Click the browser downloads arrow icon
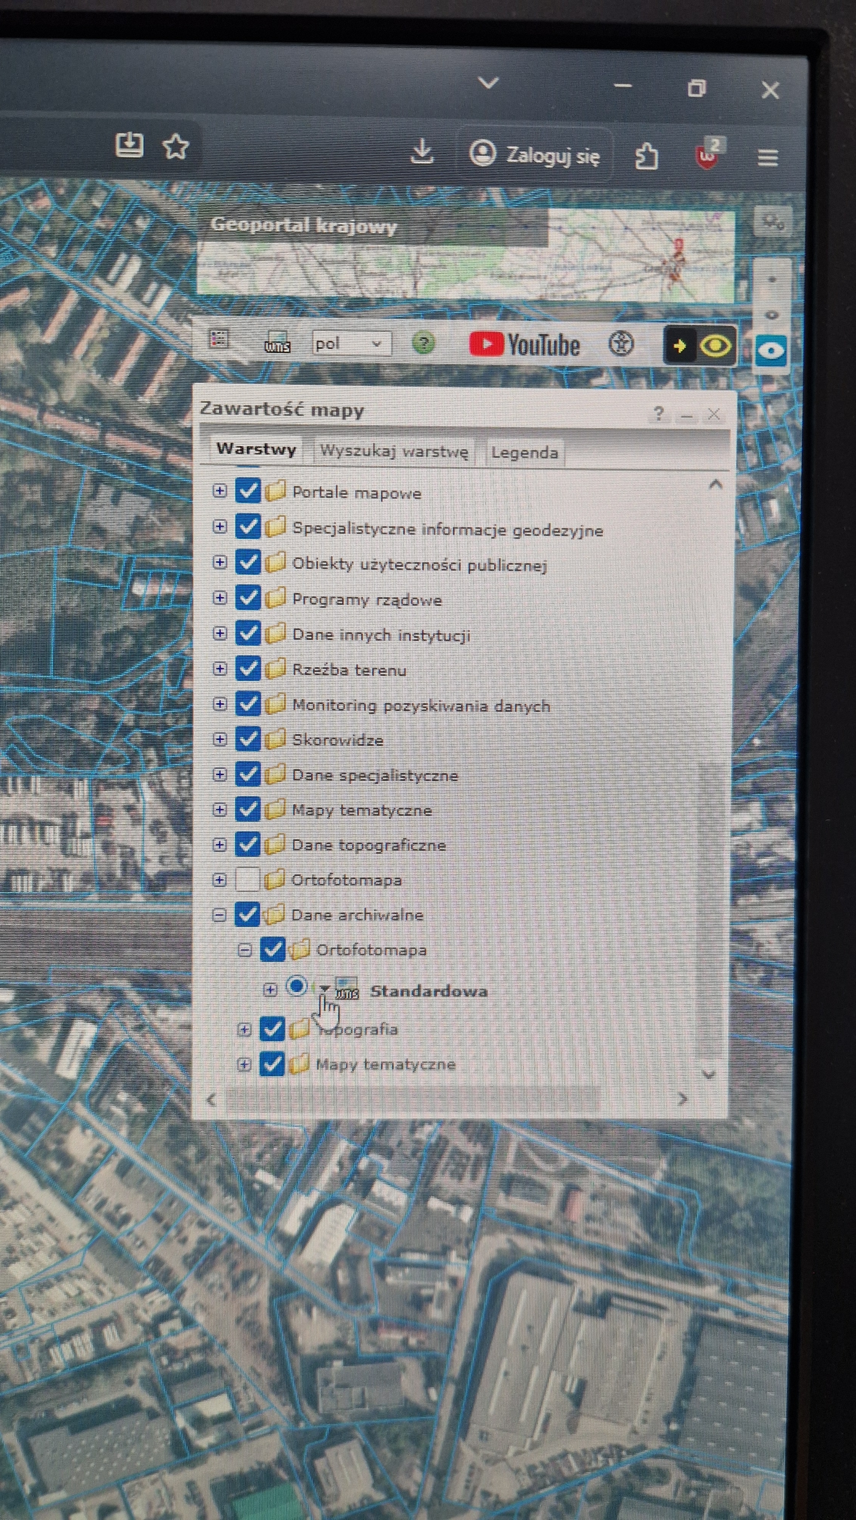The width and height of the screenshot is (856, 1520). point(422,152)
